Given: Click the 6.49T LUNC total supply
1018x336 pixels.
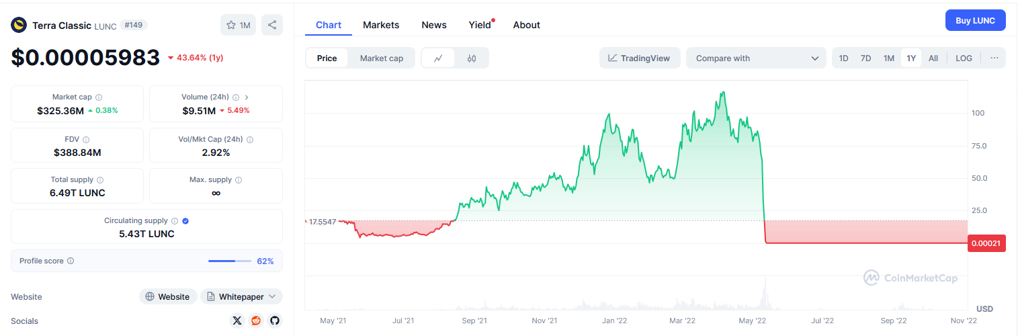Looking at the screenshot, I should coord(77,193).
